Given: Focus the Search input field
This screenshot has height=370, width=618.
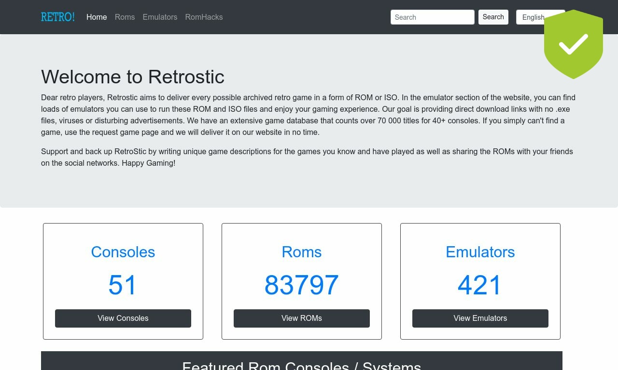Looking at the screenshot, I should coord(433,17).
